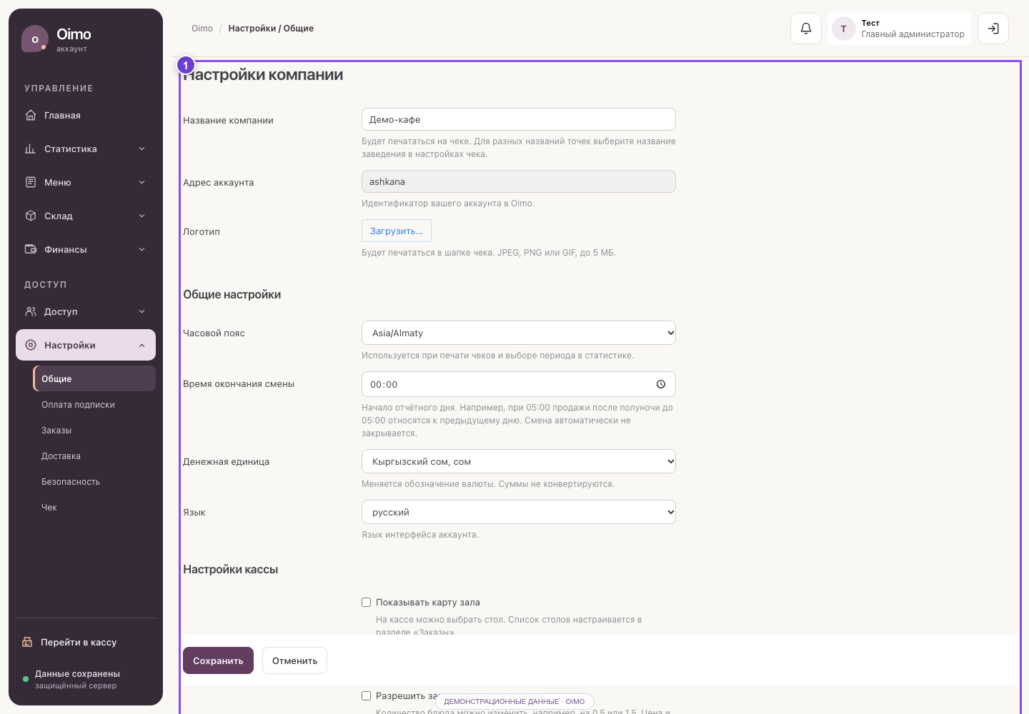
Task: Expand the Статистика submenu chevron
Action: click(141, 149)
